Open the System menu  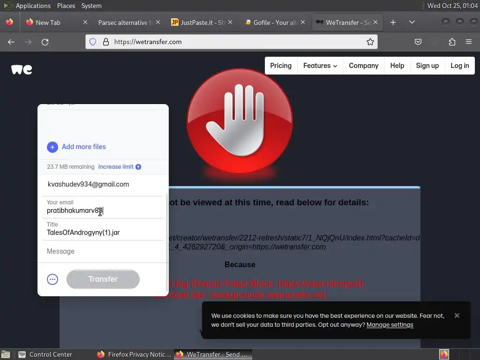click(91, 6)
